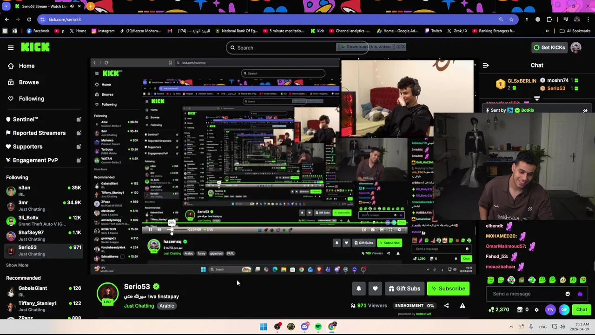Image resolution: width=595 pixels, height=335 pixels.
Task: Report the stream with the warning triangle icon
Action: (463, 306)
